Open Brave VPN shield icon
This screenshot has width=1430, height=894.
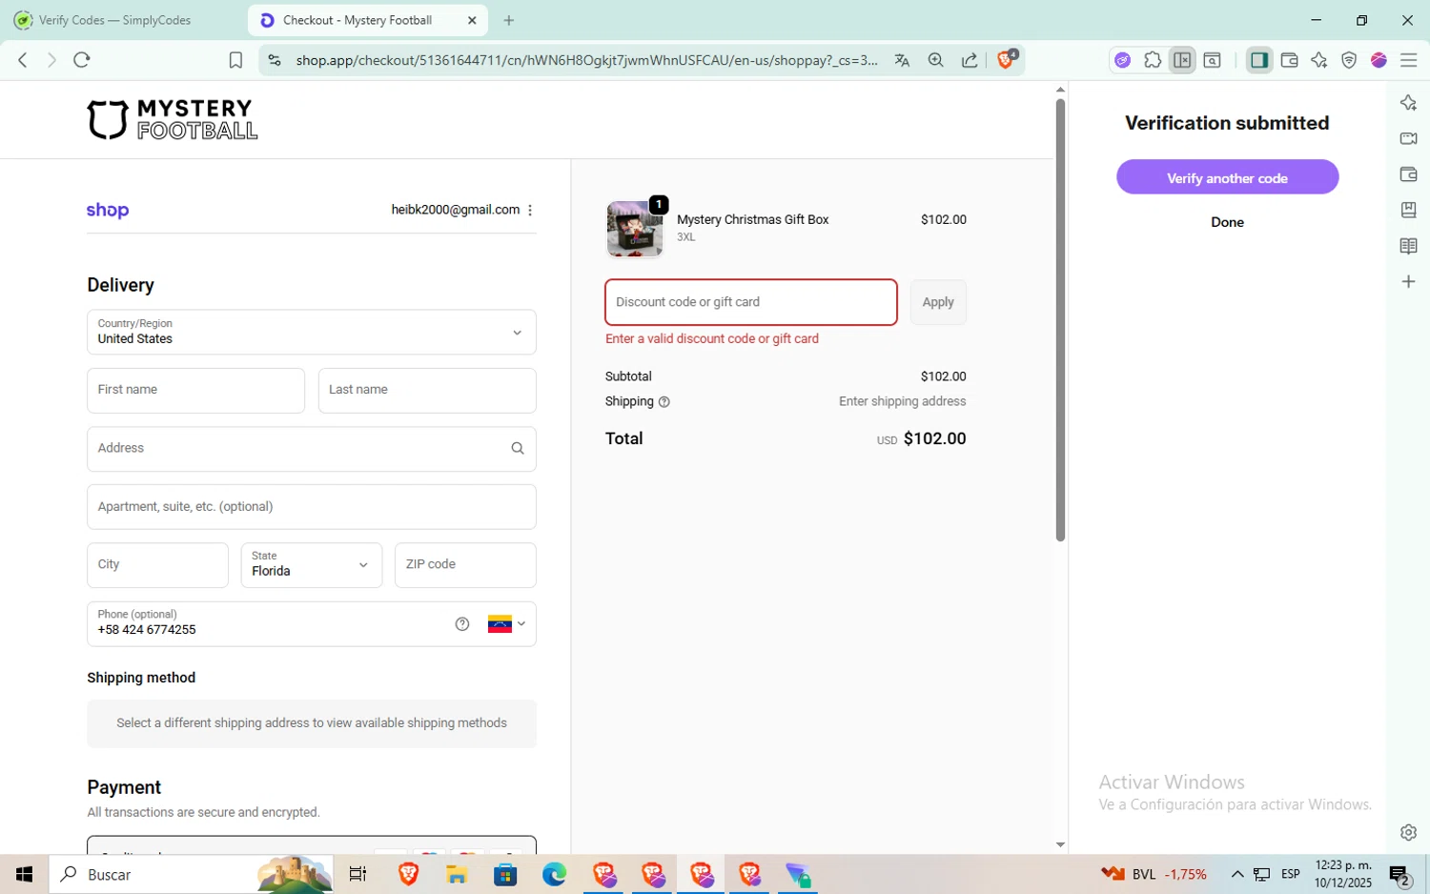(x=1349, y=60)
